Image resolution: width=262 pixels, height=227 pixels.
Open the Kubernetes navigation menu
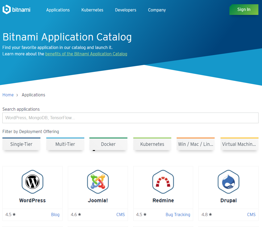[92, 10]
